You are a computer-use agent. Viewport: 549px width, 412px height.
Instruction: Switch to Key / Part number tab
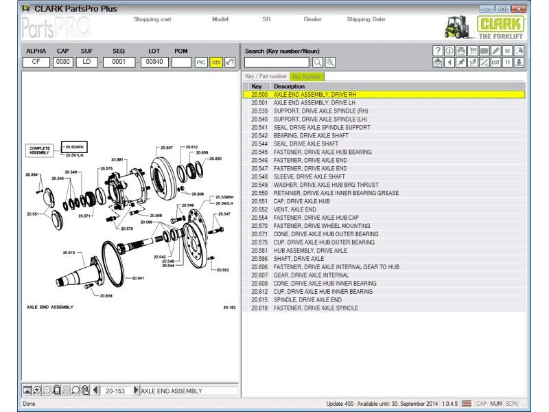(x=266, y=76)
